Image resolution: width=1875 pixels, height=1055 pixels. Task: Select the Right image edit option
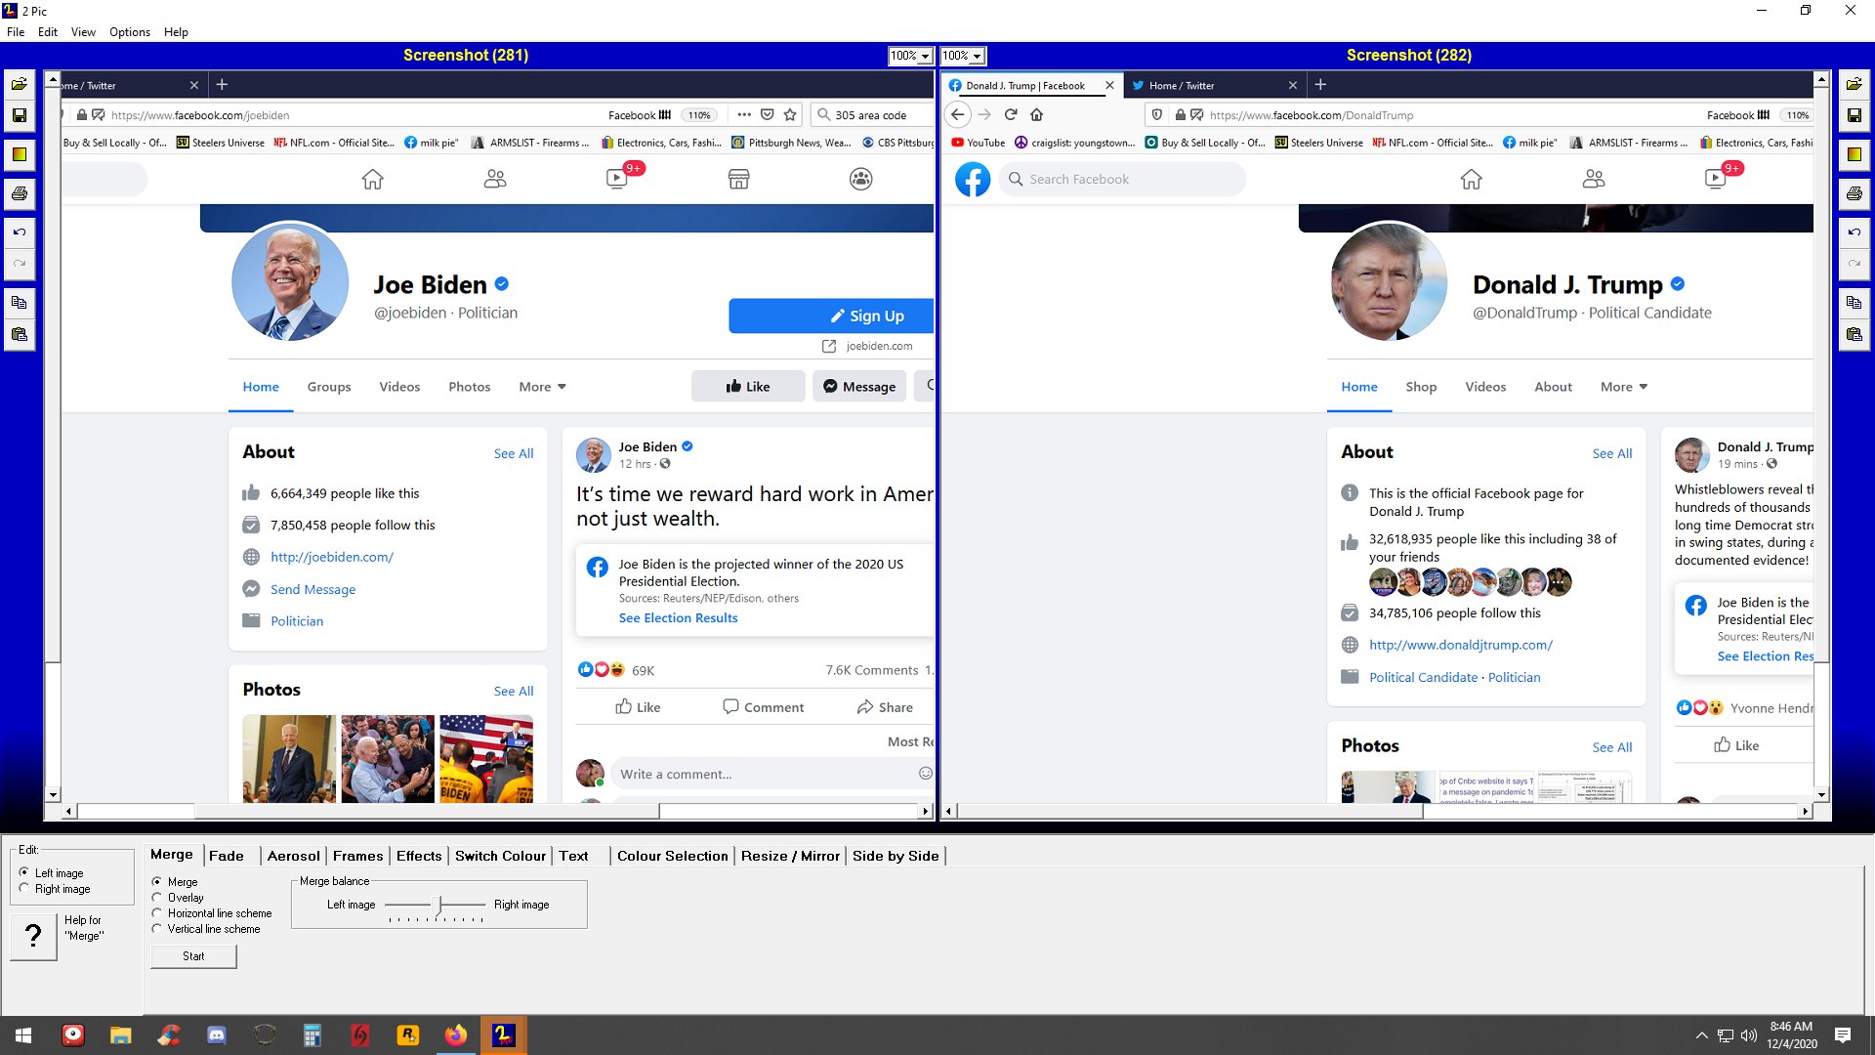point(24,889)
